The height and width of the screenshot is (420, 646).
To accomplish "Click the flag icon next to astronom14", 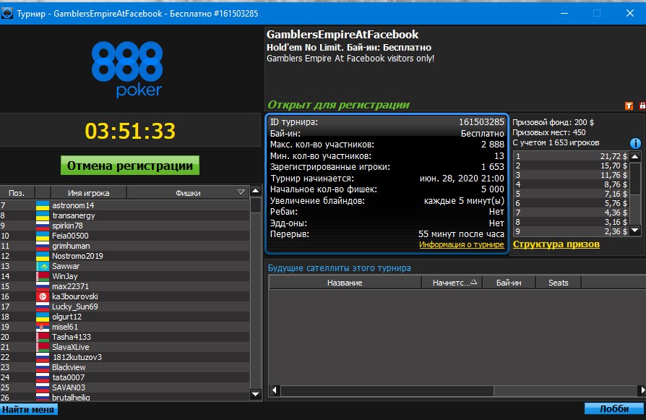I will click(x=43, y=205).
